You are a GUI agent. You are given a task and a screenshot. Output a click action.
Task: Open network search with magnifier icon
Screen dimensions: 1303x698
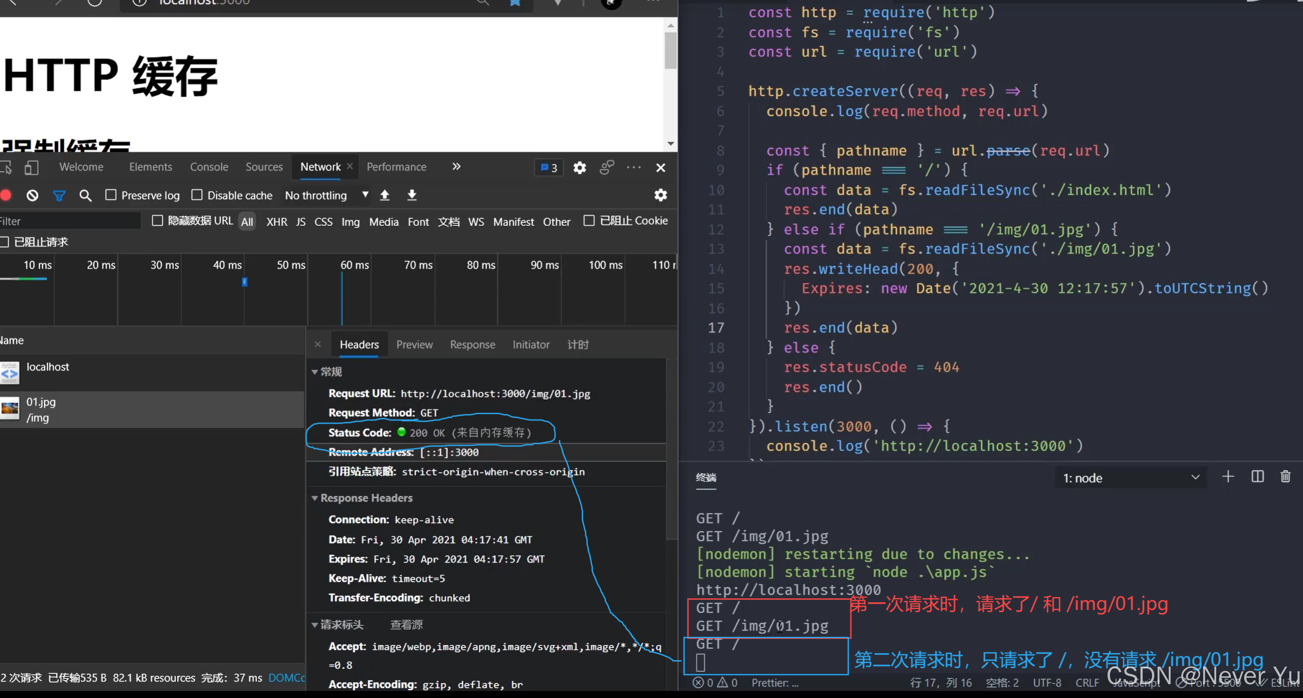coord(86,195)
